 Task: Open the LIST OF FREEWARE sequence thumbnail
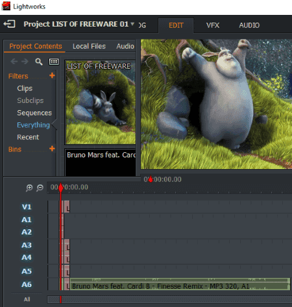click(x=101, y=102)
